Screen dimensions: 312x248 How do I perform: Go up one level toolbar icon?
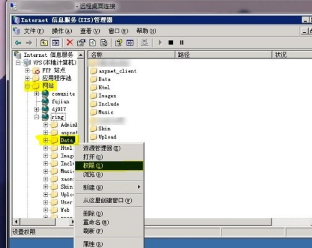pos(44,42)
